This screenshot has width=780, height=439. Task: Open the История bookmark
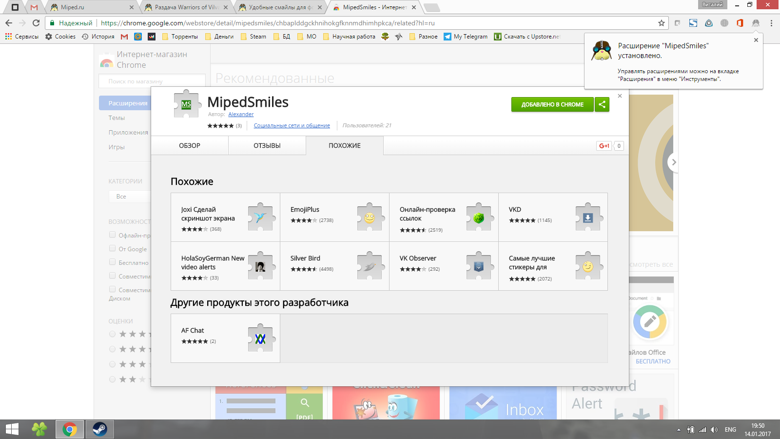coord(98,37)
